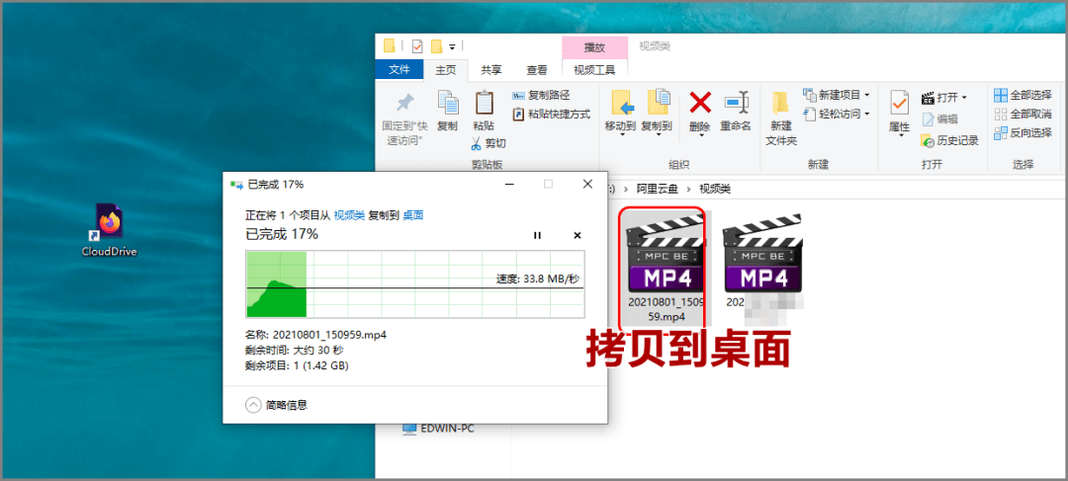Switch to the Home (主页) ribbon tab

click(445, 69)
